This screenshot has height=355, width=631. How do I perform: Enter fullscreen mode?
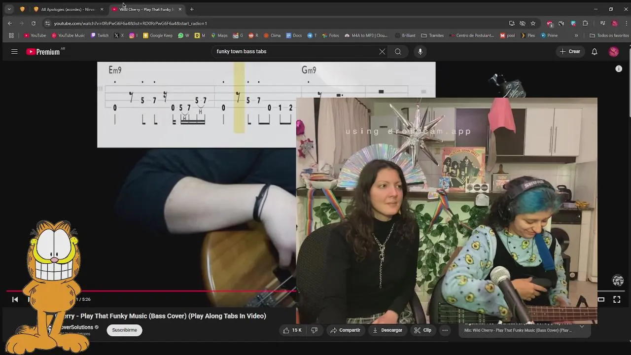pos(617,299)
